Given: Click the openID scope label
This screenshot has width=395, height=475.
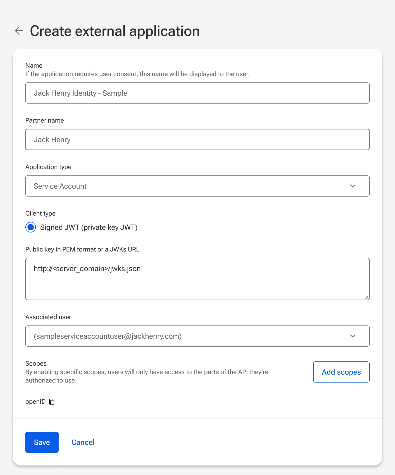Looking at the screenshot, I should pos(35,402).
